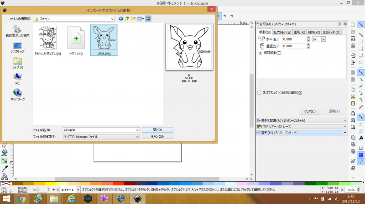Switch to the 変形行列(X) tab

pos(332,32)
